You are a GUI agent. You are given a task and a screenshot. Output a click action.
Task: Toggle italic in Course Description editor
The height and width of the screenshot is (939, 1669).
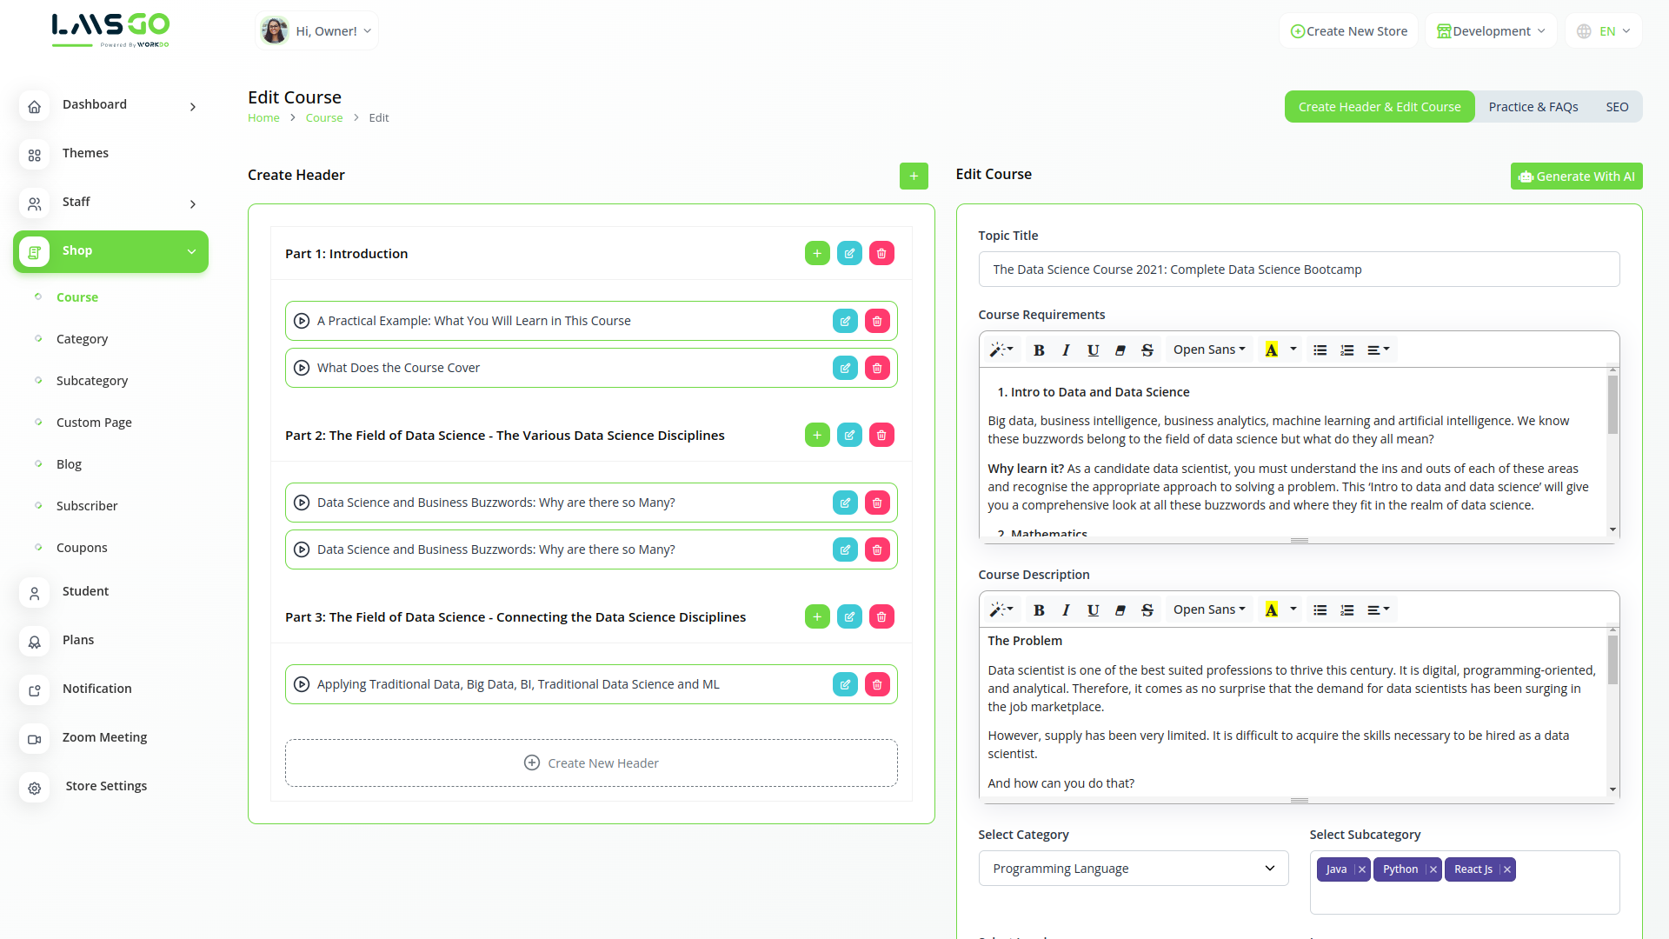coord(1066,609)
